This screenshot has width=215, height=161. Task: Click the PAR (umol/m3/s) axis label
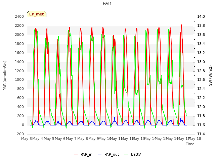point(5,75)
